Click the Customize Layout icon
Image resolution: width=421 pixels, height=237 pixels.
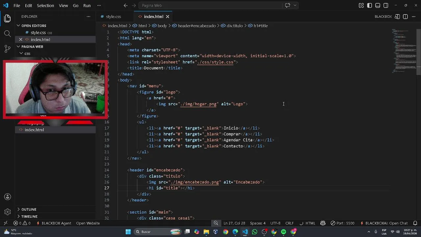[x=361, y=6]
